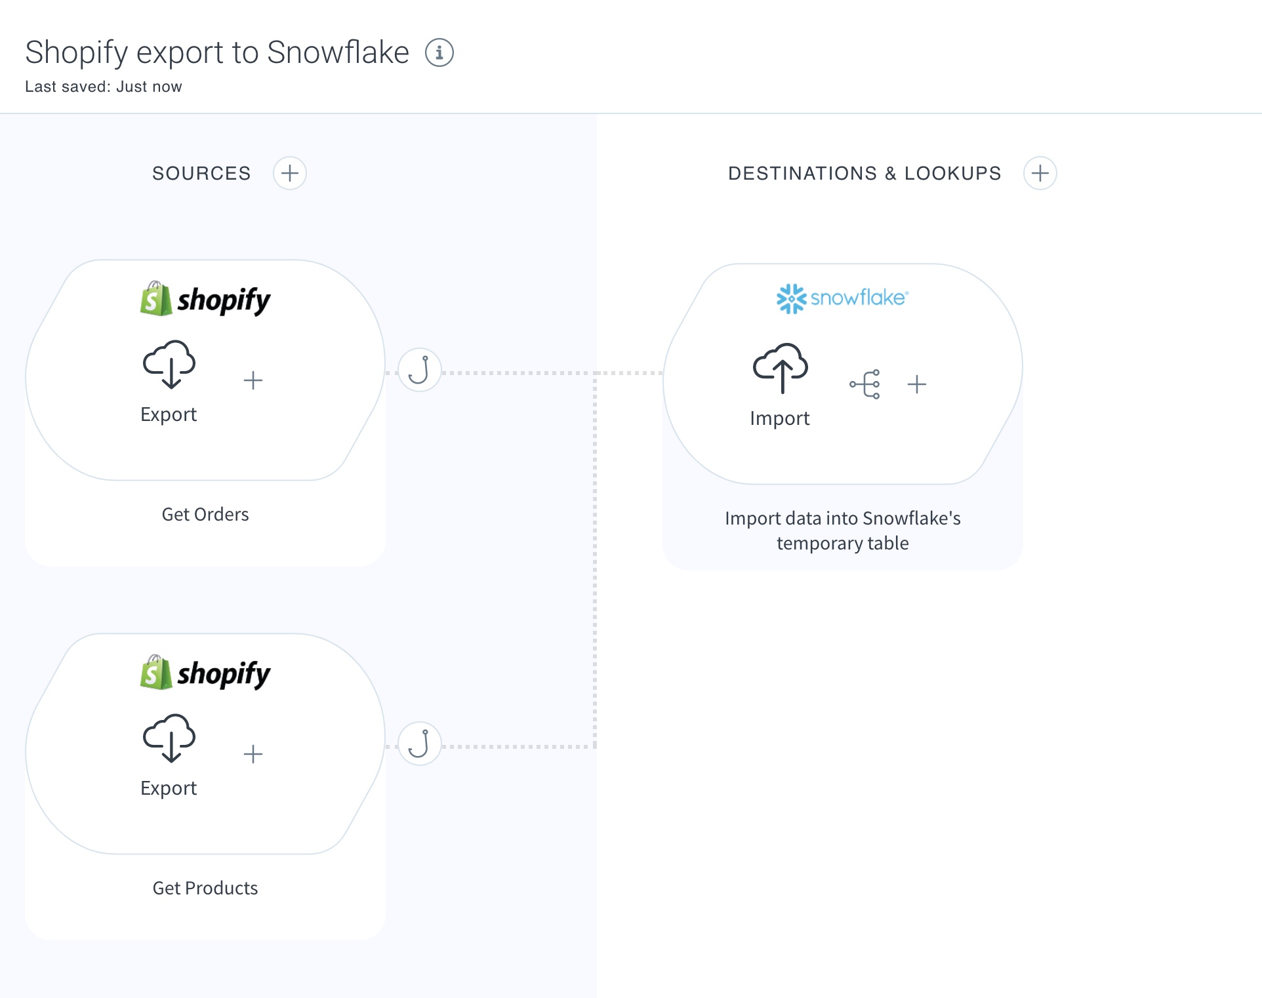1262x998 pixels.
Task: Open the mapping icon in Snowflake bubble
Action: (865, 384)
